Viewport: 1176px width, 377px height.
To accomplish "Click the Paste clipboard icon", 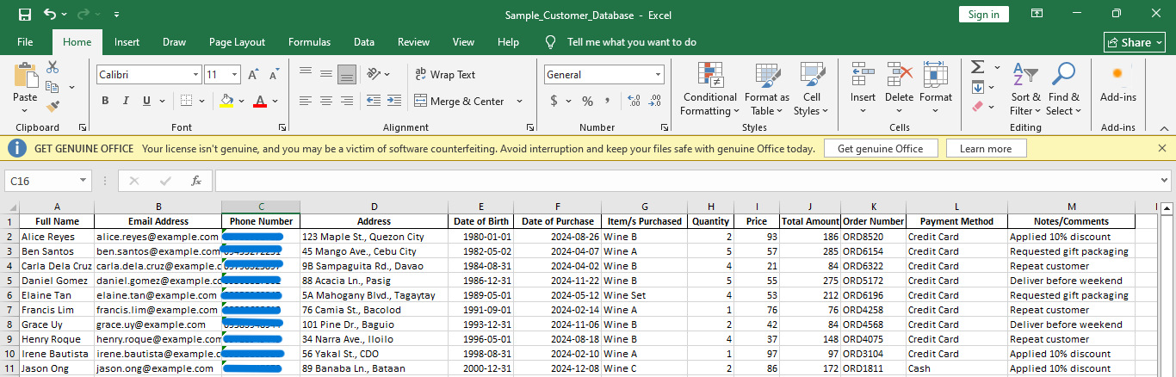I will 25,74.
